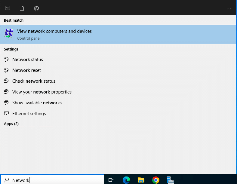The height and width of the screenshot is (184, 237).
Task: Open Task View from the taskbar
Action: point(111,180)
